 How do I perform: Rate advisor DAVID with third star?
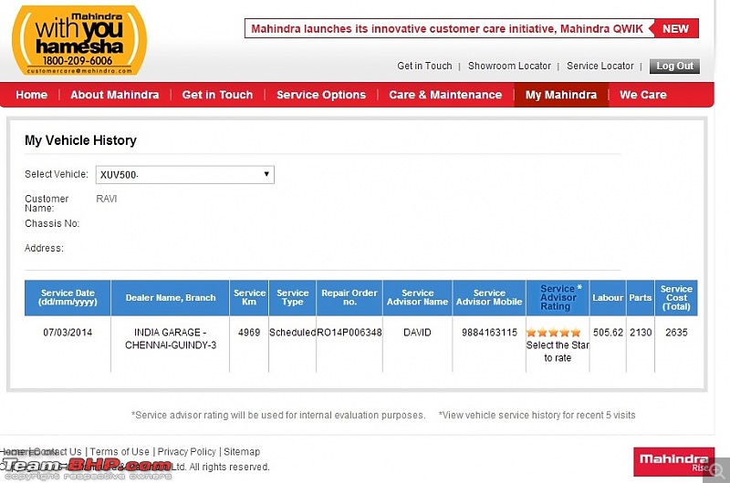(x=554, y=333)
